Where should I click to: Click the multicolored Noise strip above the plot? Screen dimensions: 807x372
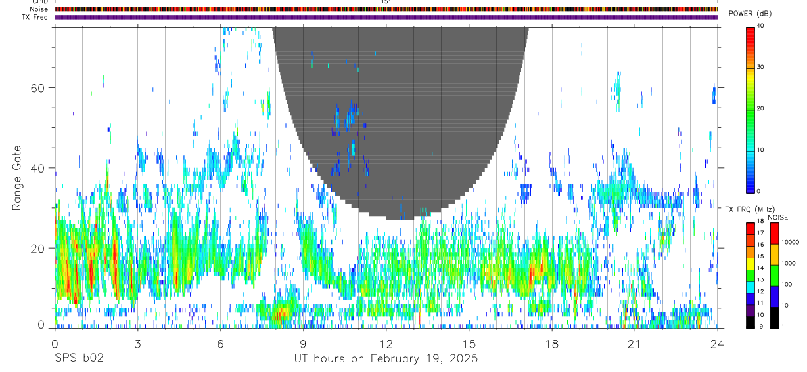point(386,9)
